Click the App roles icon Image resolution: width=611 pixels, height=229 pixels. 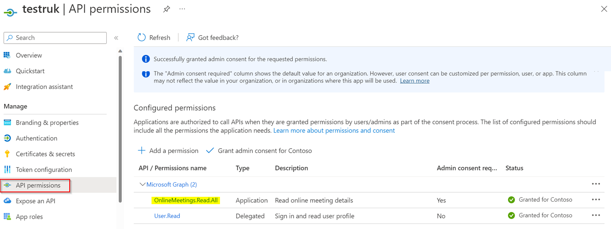click(x=7, y=217)
